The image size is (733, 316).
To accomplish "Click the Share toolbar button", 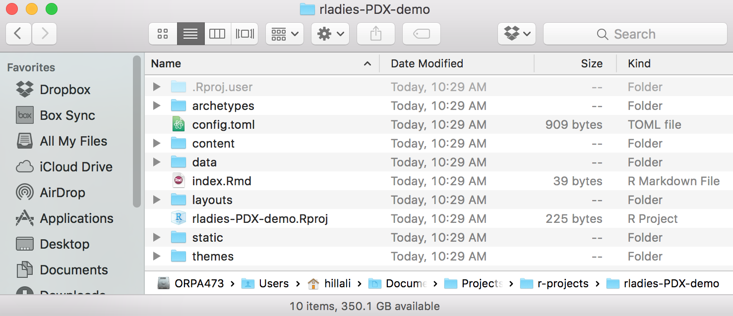I will tap(376, 34).
